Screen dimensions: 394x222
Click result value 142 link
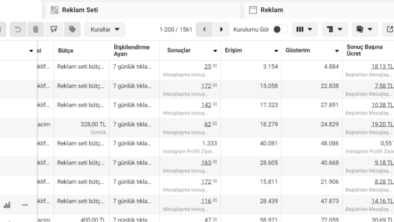coord(206,105)
